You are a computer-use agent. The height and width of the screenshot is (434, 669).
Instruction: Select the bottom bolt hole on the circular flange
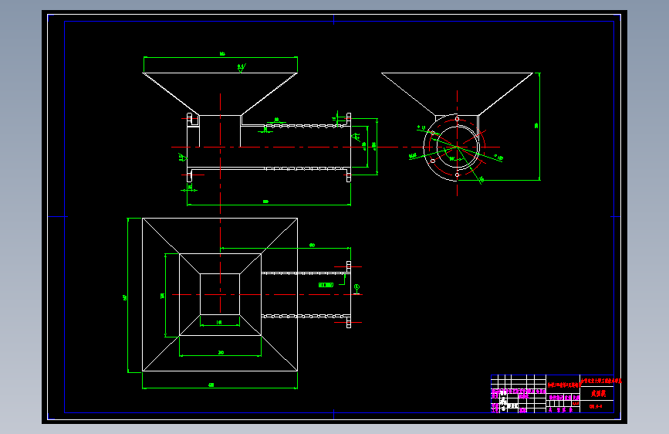point(457,175)
